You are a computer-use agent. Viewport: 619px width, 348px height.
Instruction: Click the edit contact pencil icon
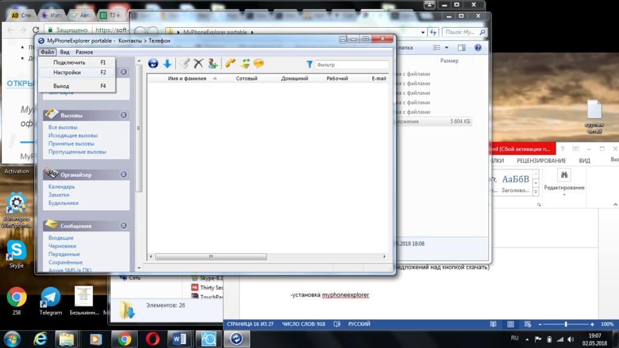tap(185, 63)
